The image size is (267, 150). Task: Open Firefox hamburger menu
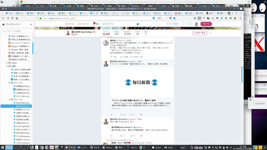pyautogui.click(x=240, y=18)
